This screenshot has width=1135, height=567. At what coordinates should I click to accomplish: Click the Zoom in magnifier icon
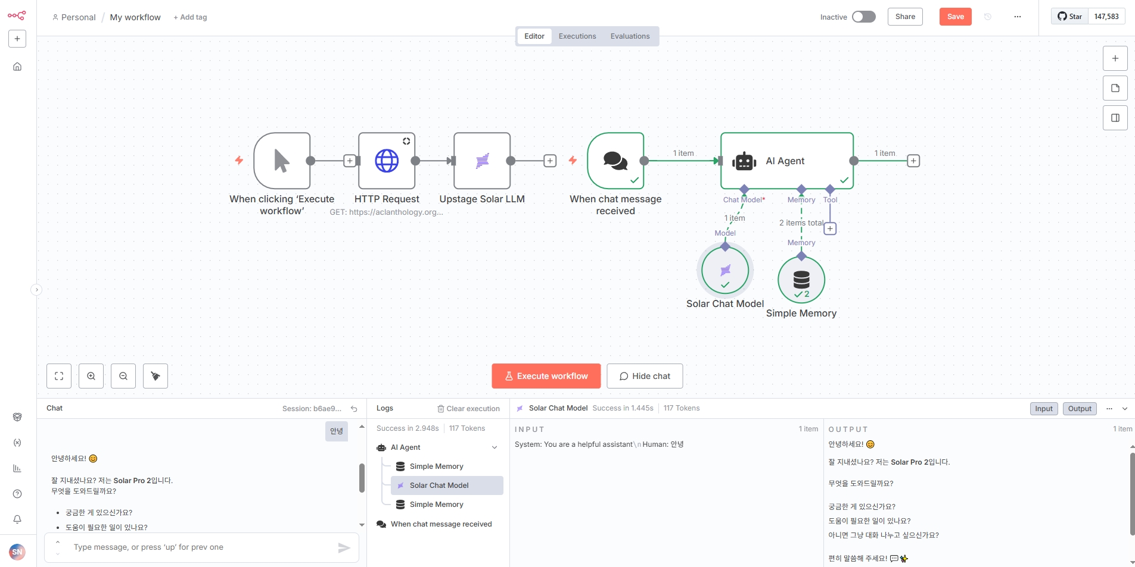tap(91, 376)
